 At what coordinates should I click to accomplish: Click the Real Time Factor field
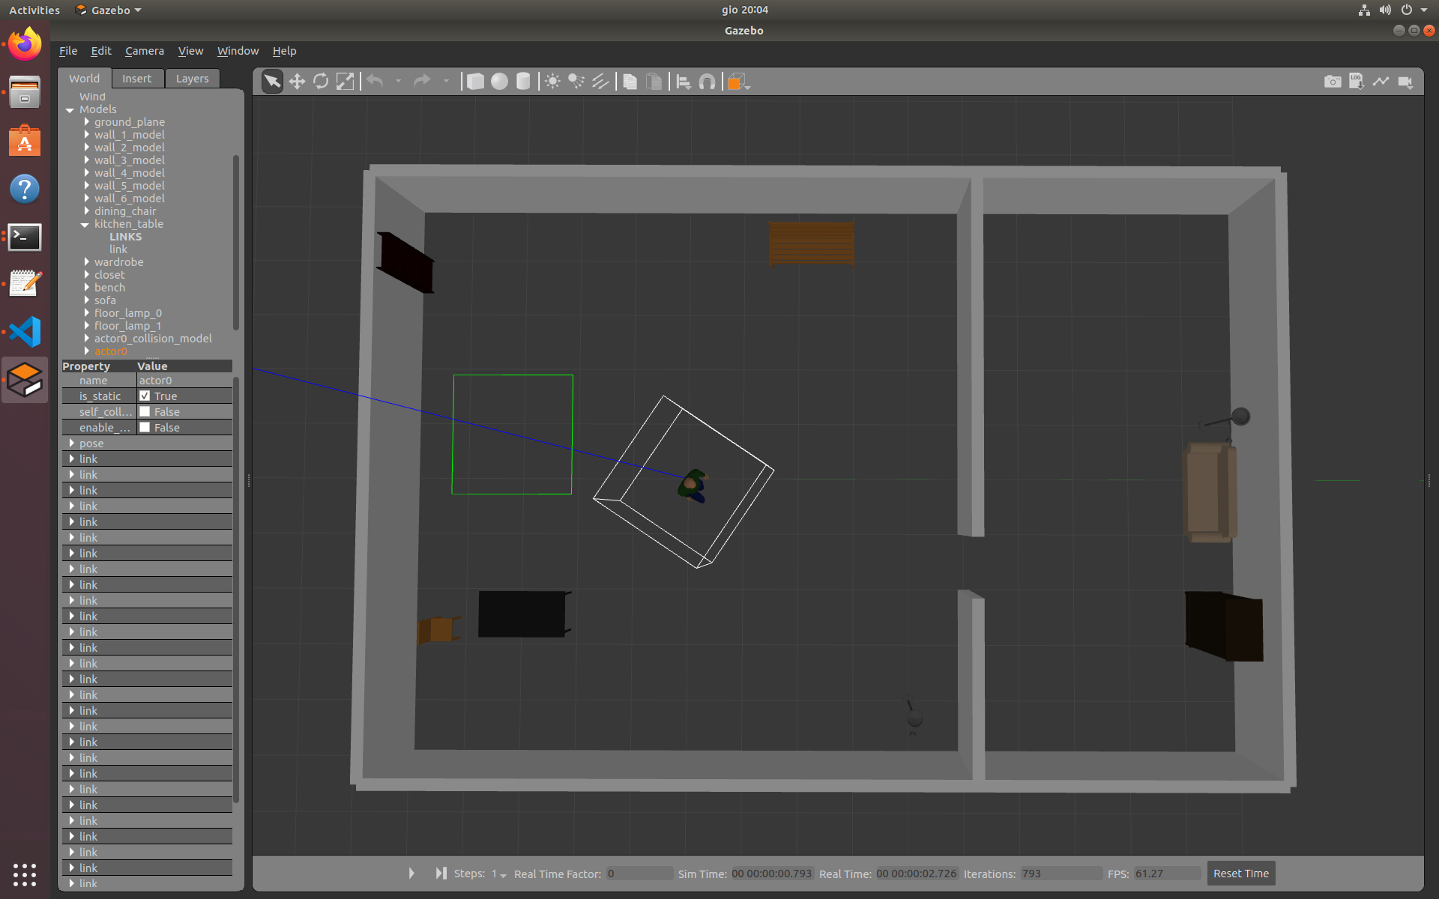coord(639,874)
